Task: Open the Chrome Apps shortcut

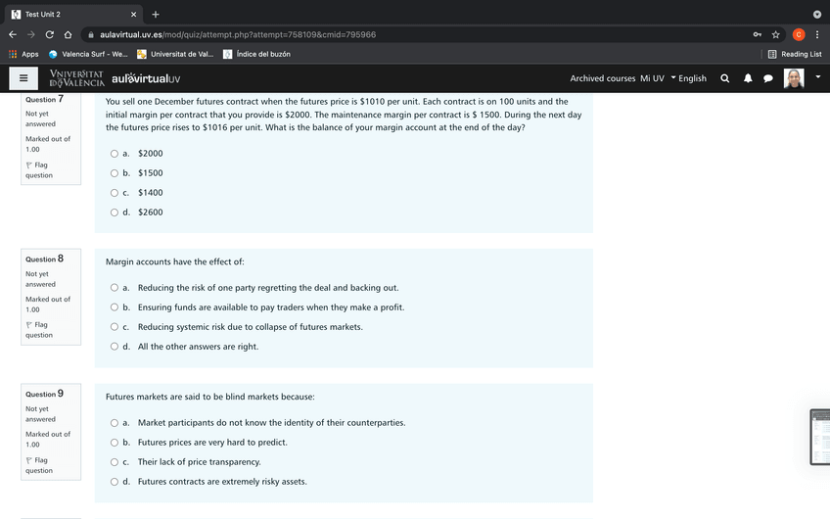Action: click(x=23, y=54)
